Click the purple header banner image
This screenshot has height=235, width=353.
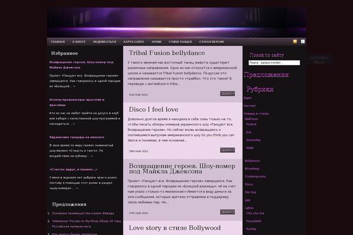[x=176, y=22]
